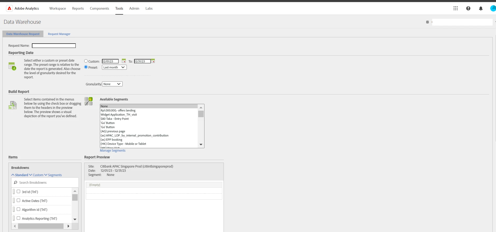
Task: Check the 3rd Id (TnT) breakdown
Action: [x=19, y=192]
